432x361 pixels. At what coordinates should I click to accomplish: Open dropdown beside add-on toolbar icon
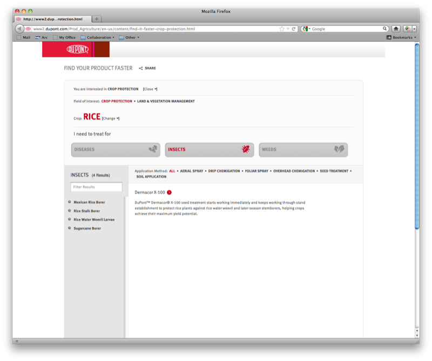click(x=414, y=29)
